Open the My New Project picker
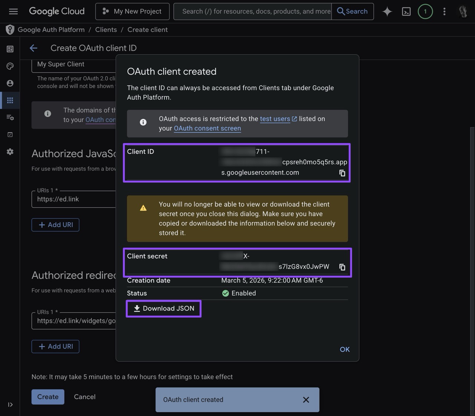This screenshot has height=416, width=475. [x=132, y=11]
